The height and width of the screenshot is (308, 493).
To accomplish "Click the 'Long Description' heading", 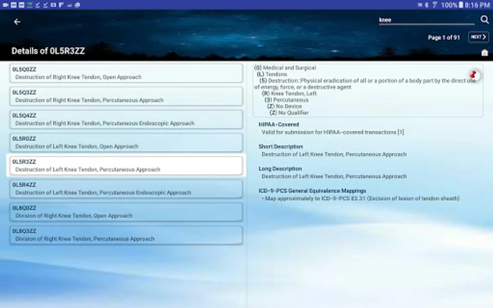I will click(280, 169).
